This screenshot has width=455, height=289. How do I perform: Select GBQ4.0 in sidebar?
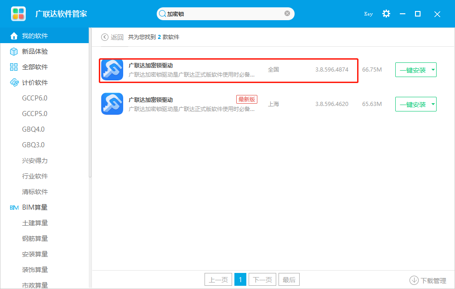pyautogui.click(x=34, y=129)
